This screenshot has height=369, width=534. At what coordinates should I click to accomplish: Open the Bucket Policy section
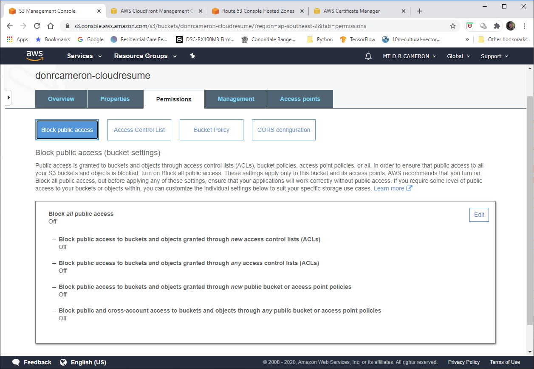click(x=212, y=130)
